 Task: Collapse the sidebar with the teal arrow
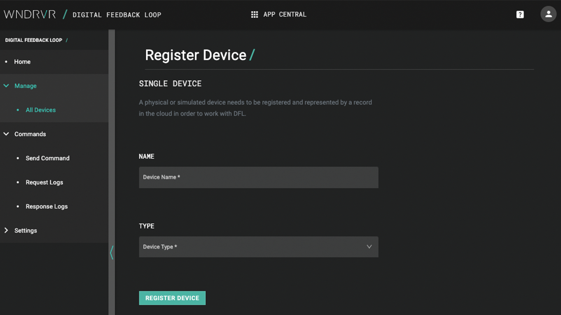(111, 252)
